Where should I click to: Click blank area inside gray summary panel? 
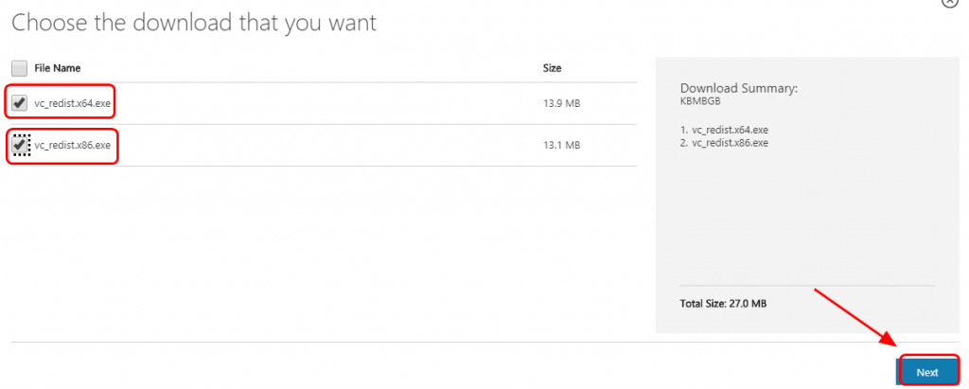(804, 218)
